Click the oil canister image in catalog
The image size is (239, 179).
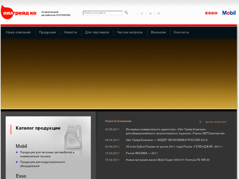point(73,137)
